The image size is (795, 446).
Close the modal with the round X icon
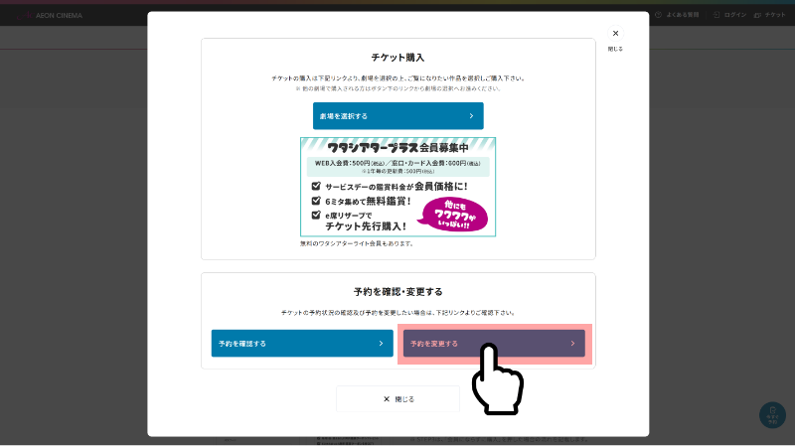click(615, 34)
